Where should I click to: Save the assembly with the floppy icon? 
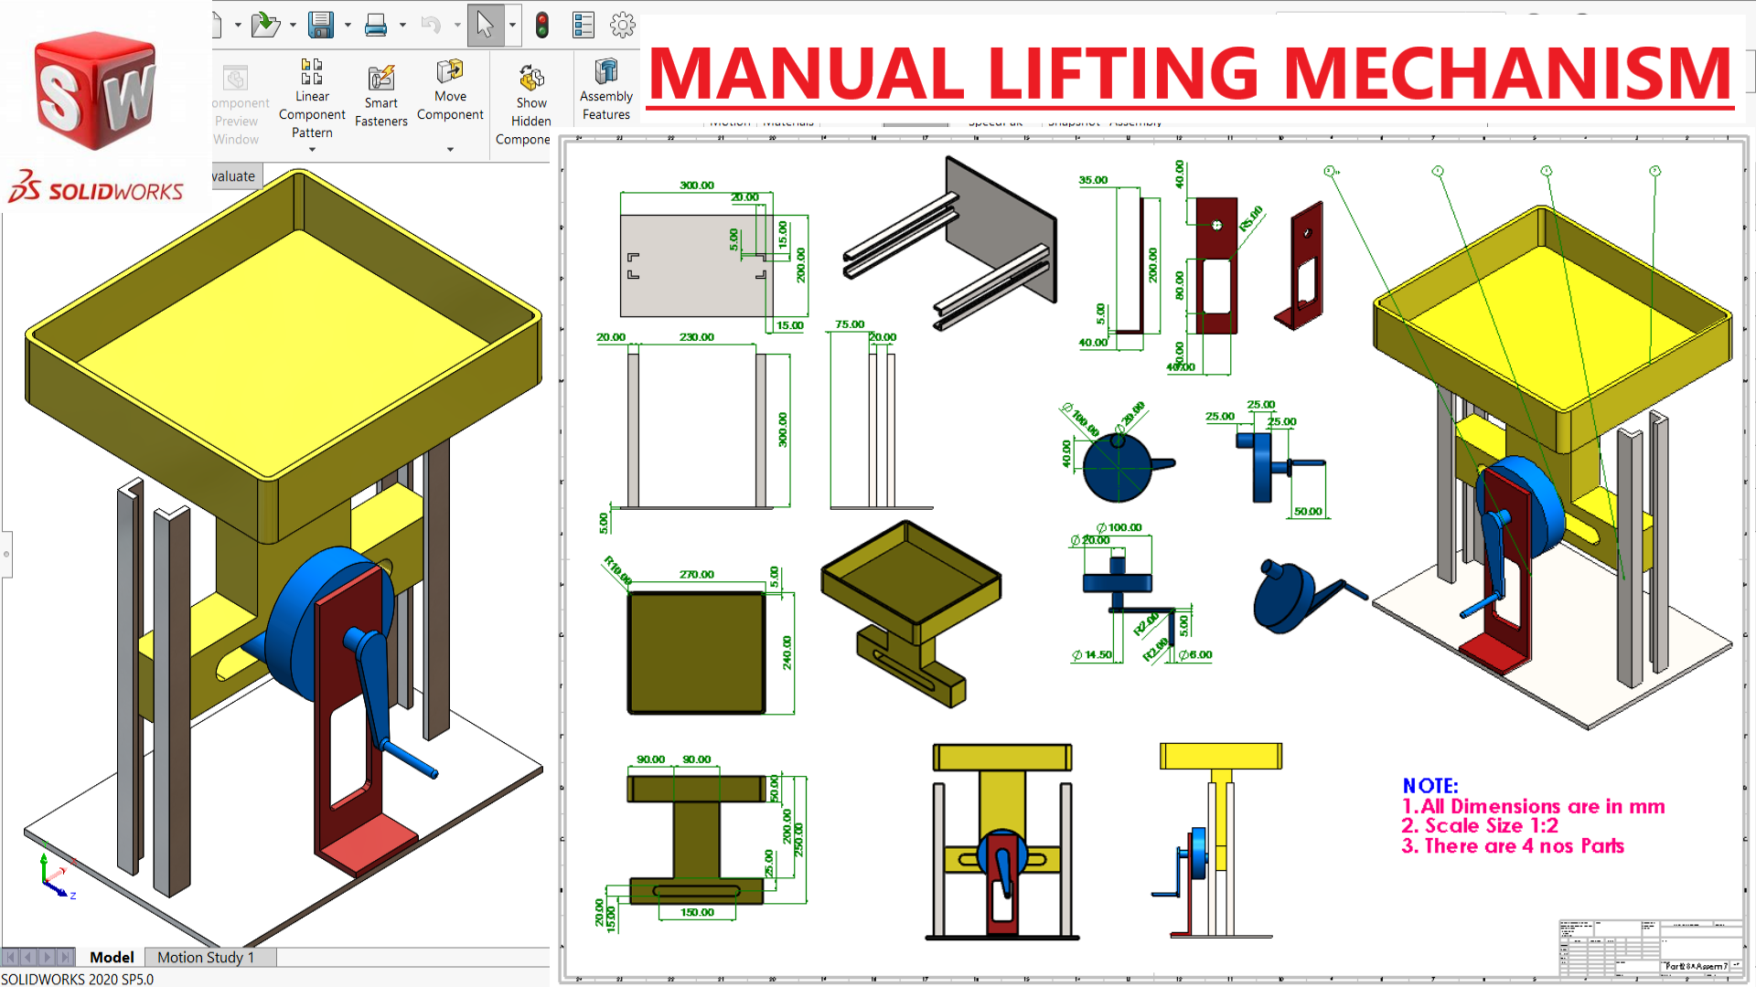pyautogui.click(x=320, y=25)
